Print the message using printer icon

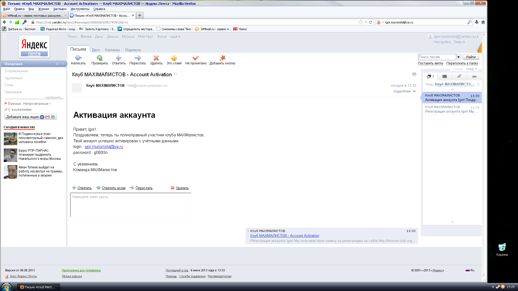[x=414, y=74]
